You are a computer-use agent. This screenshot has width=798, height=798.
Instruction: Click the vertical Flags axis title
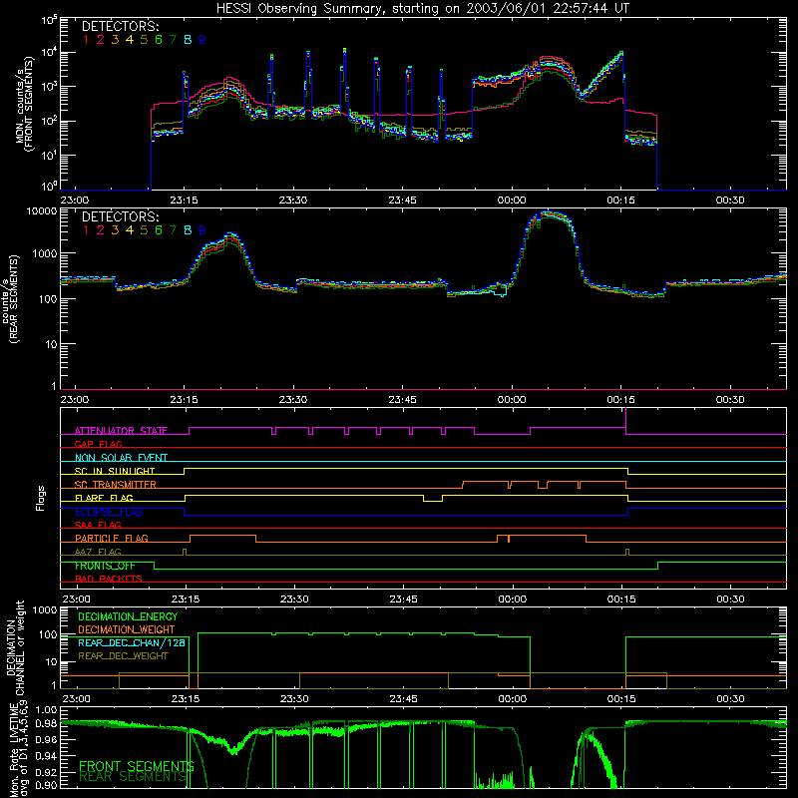41,498
